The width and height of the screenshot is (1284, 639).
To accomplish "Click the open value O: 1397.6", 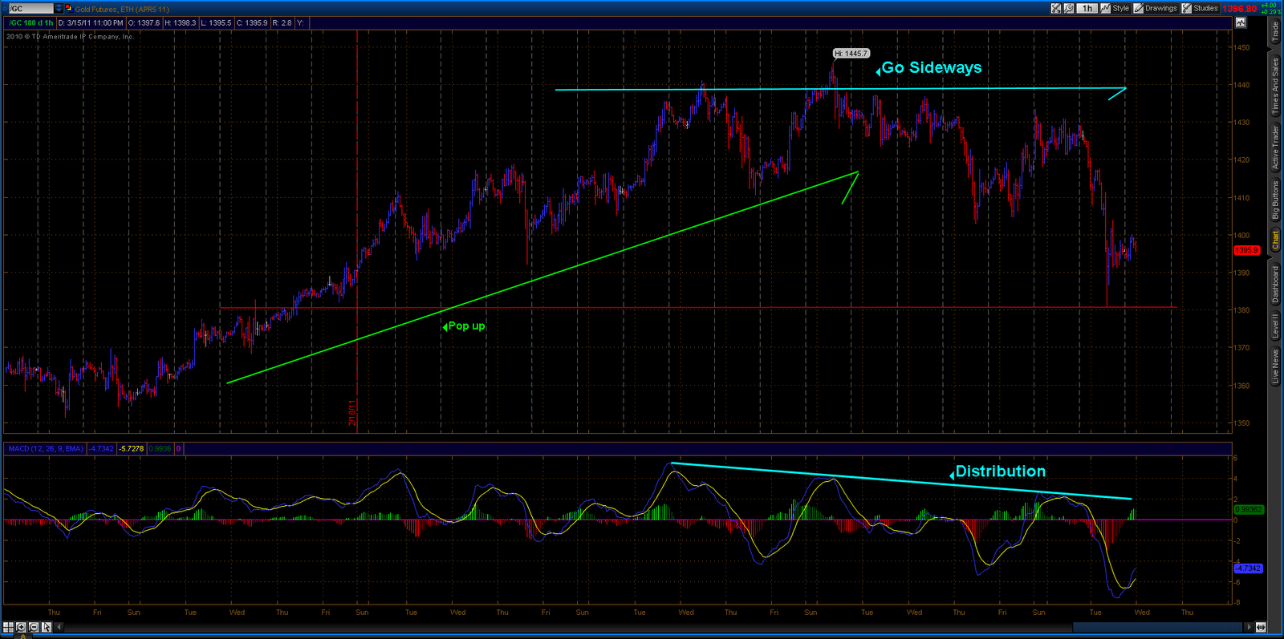I will coord(144,23).
